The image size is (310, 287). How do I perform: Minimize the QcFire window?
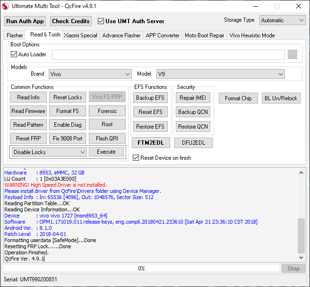pos(256,6)
